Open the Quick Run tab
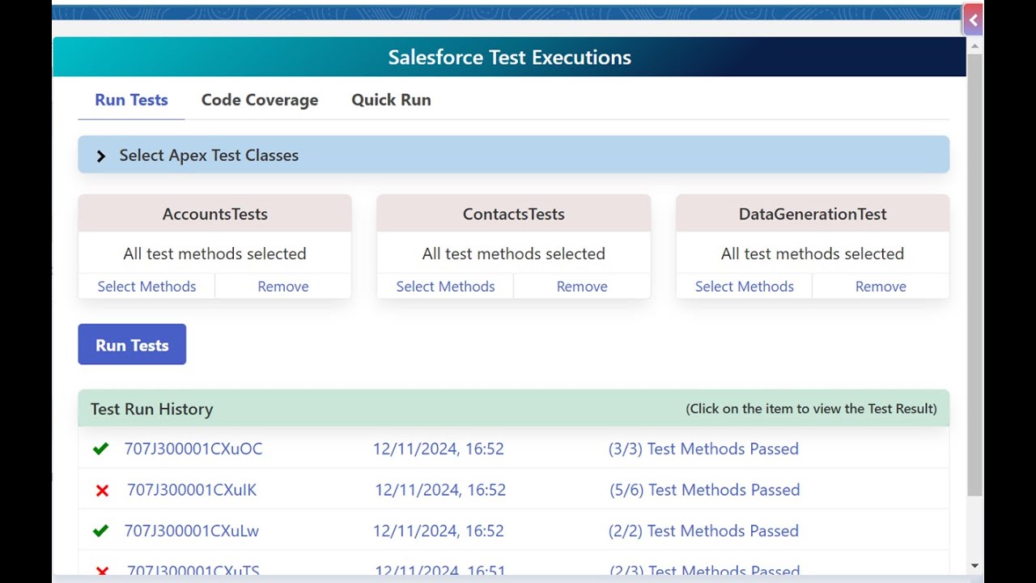This screenshot has height=583, width=1036. [391, 100]
